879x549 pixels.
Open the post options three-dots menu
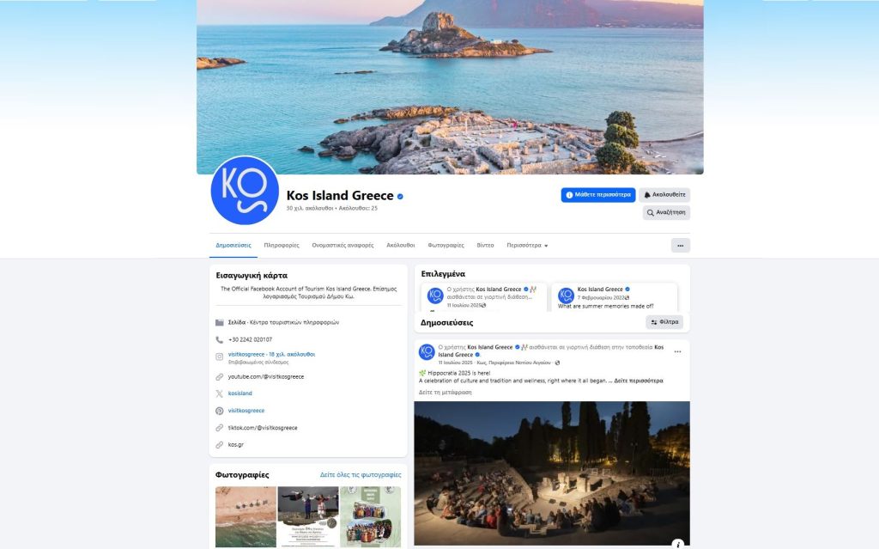[677, 351]
